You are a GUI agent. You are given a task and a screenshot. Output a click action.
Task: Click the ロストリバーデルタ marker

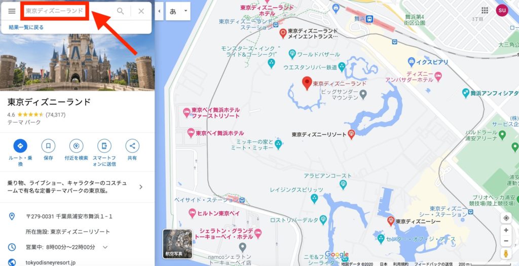tap(323, 219)
